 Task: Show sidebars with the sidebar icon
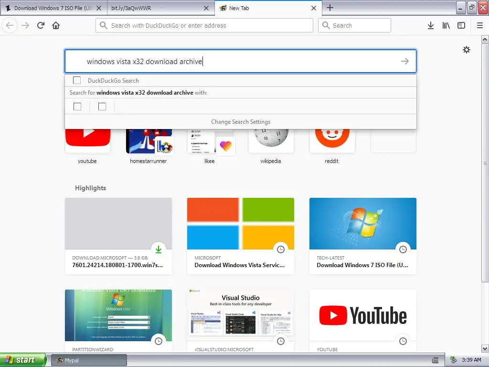click(x=461, y=25)
